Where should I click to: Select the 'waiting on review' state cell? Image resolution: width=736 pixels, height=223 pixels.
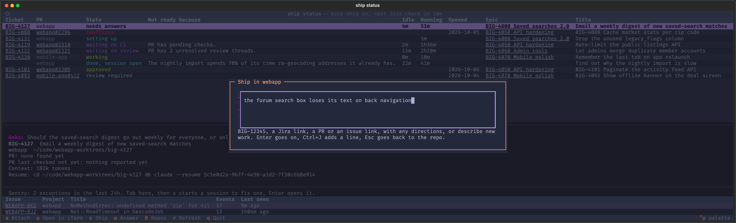pos(112,51)
